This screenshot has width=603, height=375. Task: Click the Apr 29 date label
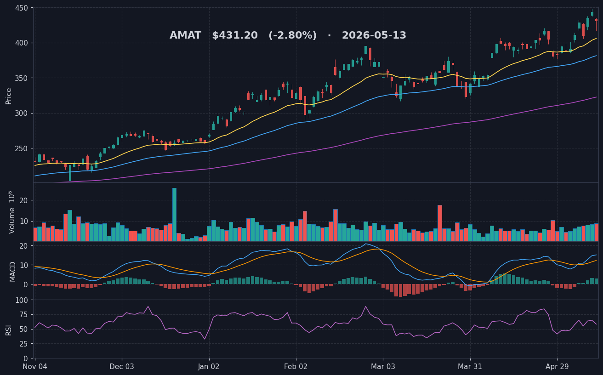(557, 366)
